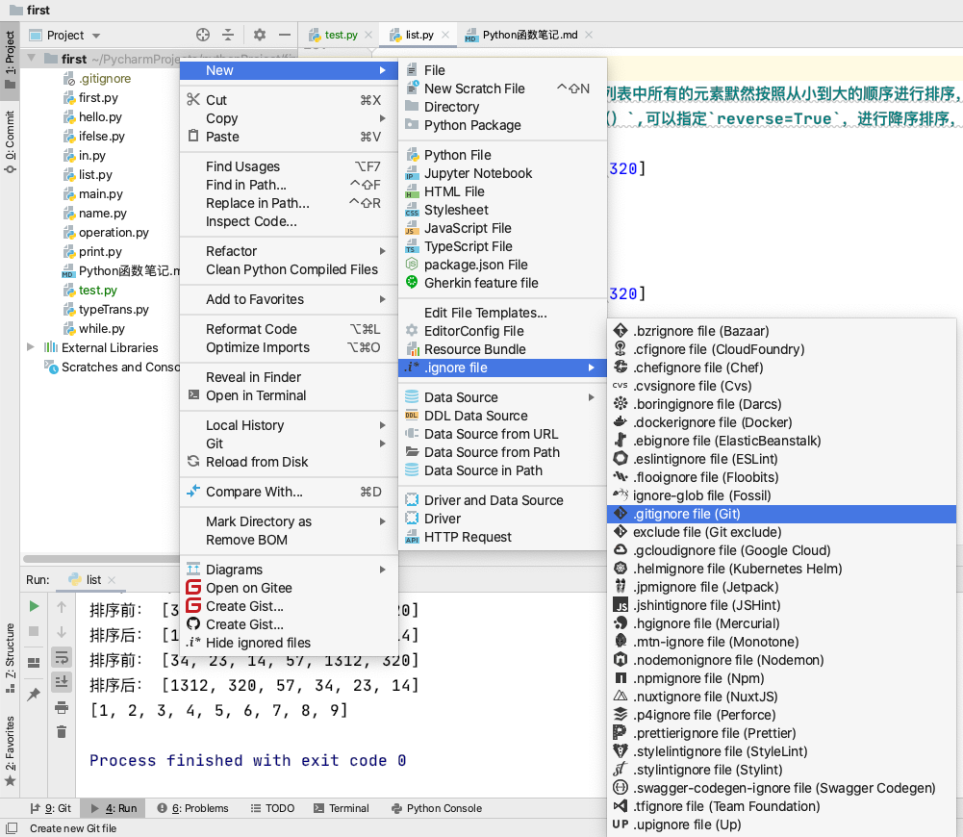This screenshot has width=963, height=837.
Task: Click the locate/select opened file icon
Action: pos(203,35)
